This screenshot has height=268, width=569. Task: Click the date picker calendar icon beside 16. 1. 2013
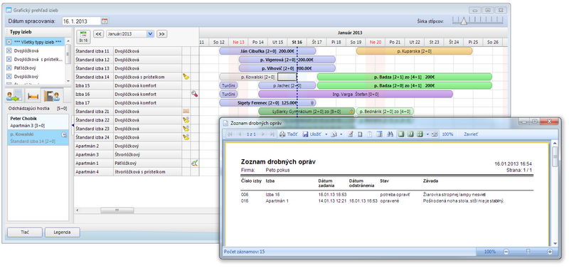tap(105, 21)
